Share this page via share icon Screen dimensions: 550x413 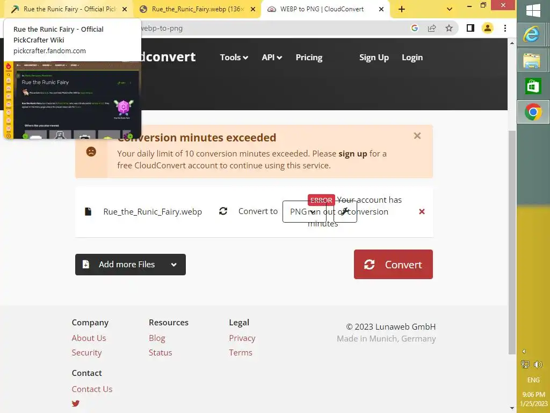tap(432, 28)
